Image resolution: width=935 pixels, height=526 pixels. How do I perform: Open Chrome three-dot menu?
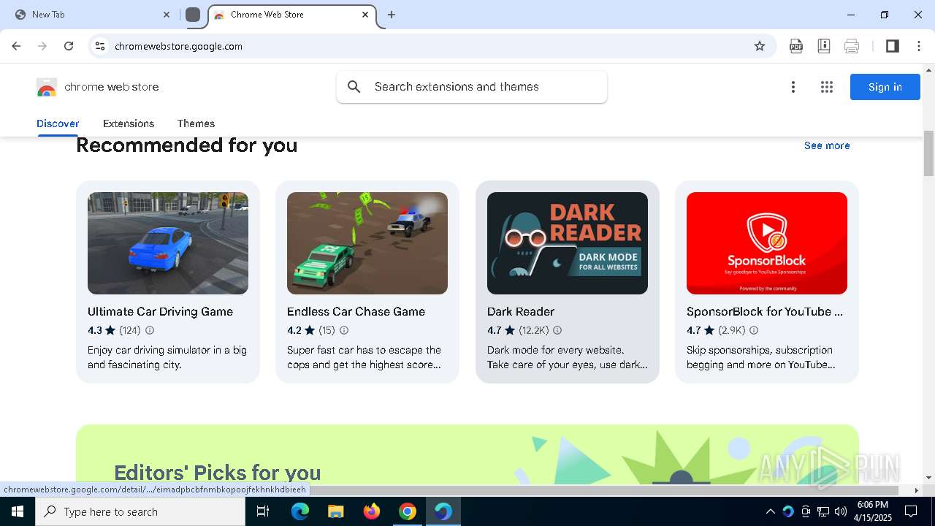pyautogui.click(x=919, y=46)
